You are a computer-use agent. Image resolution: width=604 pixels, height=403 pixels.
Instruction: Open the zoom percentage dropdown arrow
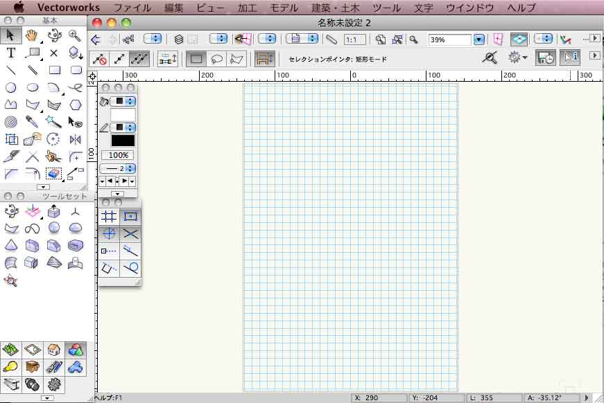478,40
